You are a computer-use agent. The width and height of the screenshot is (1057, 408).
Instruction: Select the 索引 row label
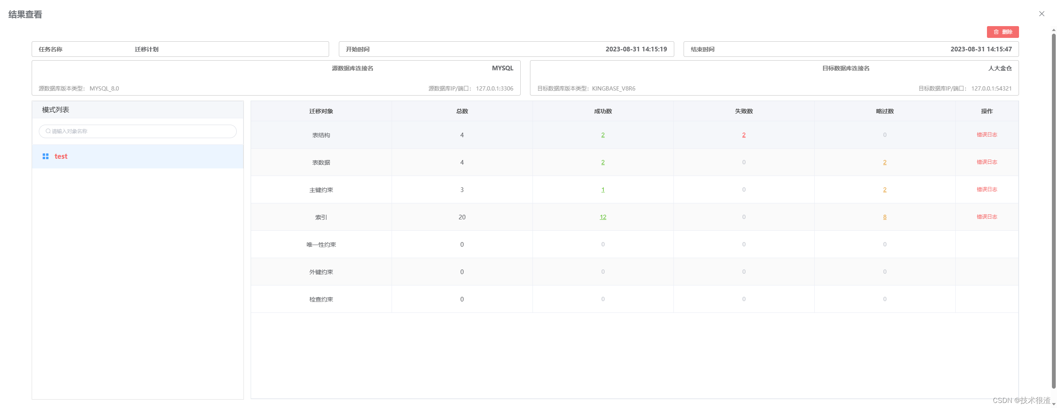point(321,217)
